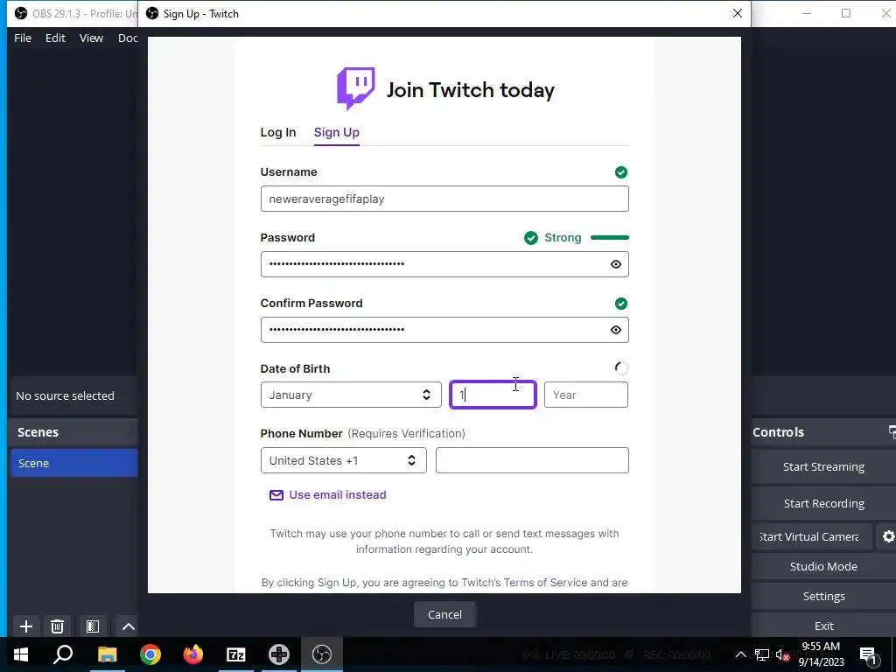Open the January month dropdown
The image size is (896, 672).
coord(351,395)
